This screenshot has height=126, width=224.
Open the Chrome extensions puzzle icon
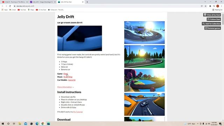(x=210, y=6)
